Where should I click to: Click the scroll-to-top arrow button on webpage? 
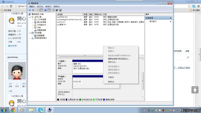tap(195, 90)
